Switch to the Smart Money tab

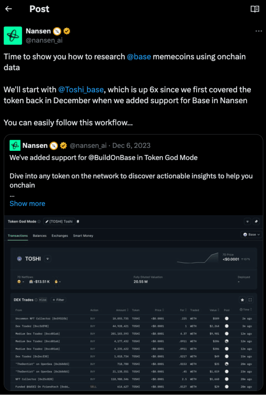coord(83,236)
